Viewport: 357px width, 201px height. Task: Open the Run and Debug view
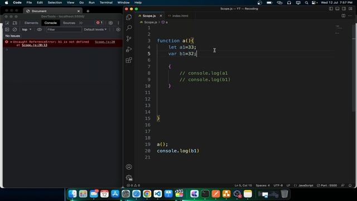pyautogui.click(x=129, y=49)
